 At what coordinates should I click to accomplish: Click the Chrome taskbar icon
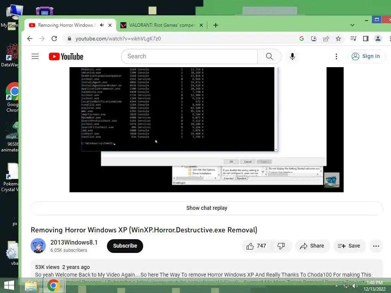coord(53,285)
